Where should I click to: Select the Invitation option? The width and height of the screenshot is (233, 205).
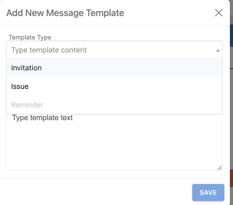tap(26, 68)
